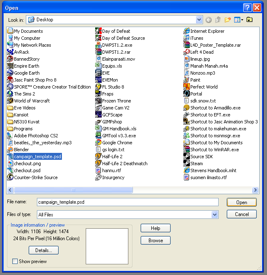267x275 pixels.
Task: Select the Programs folder
Action: (20, 129)
